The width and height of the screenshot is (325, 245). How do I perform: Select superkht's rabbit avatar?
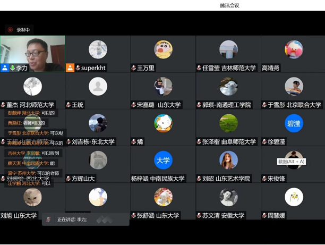point(98,49)
